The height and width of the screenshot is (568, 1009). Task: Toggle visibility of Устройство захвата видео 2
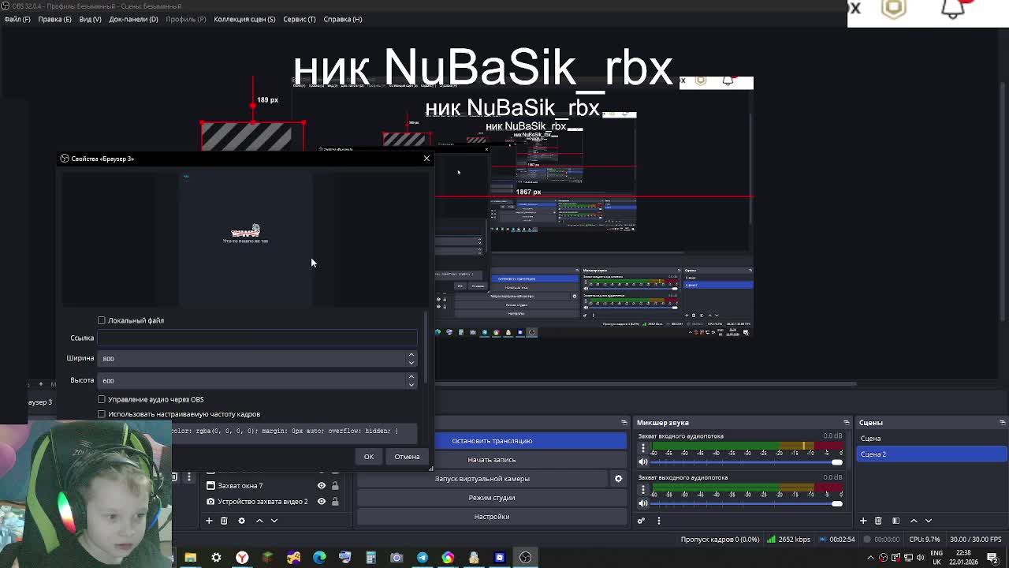(321, 502)
